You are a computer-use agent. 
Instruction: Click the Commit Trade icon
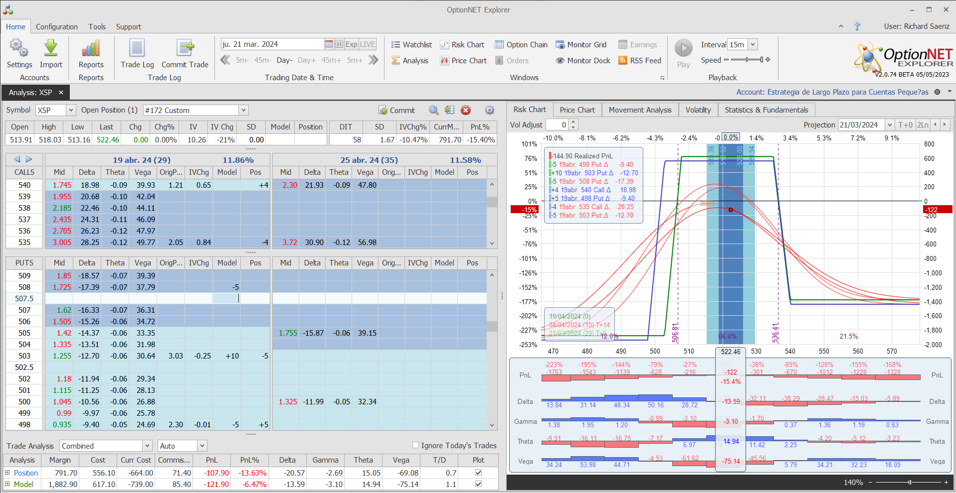click(x=185, y=49)
